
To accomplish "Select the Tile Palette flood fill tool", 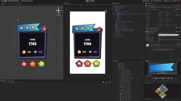I will coord(172,78).
